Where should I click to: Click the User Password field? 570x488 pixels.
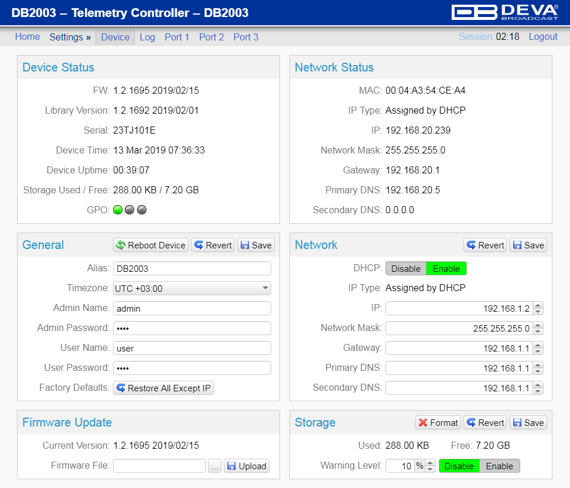[x=192, y=368]
